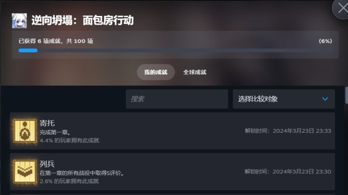Click the achievement progress bar

[175, 51]
